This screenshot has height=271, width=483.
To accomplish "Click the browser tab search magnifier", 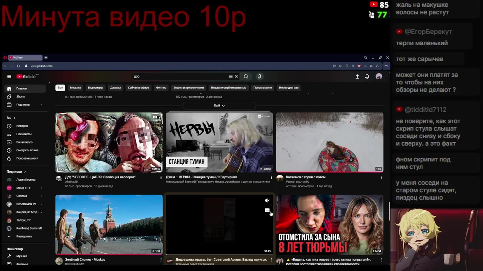I will (366, 58).
